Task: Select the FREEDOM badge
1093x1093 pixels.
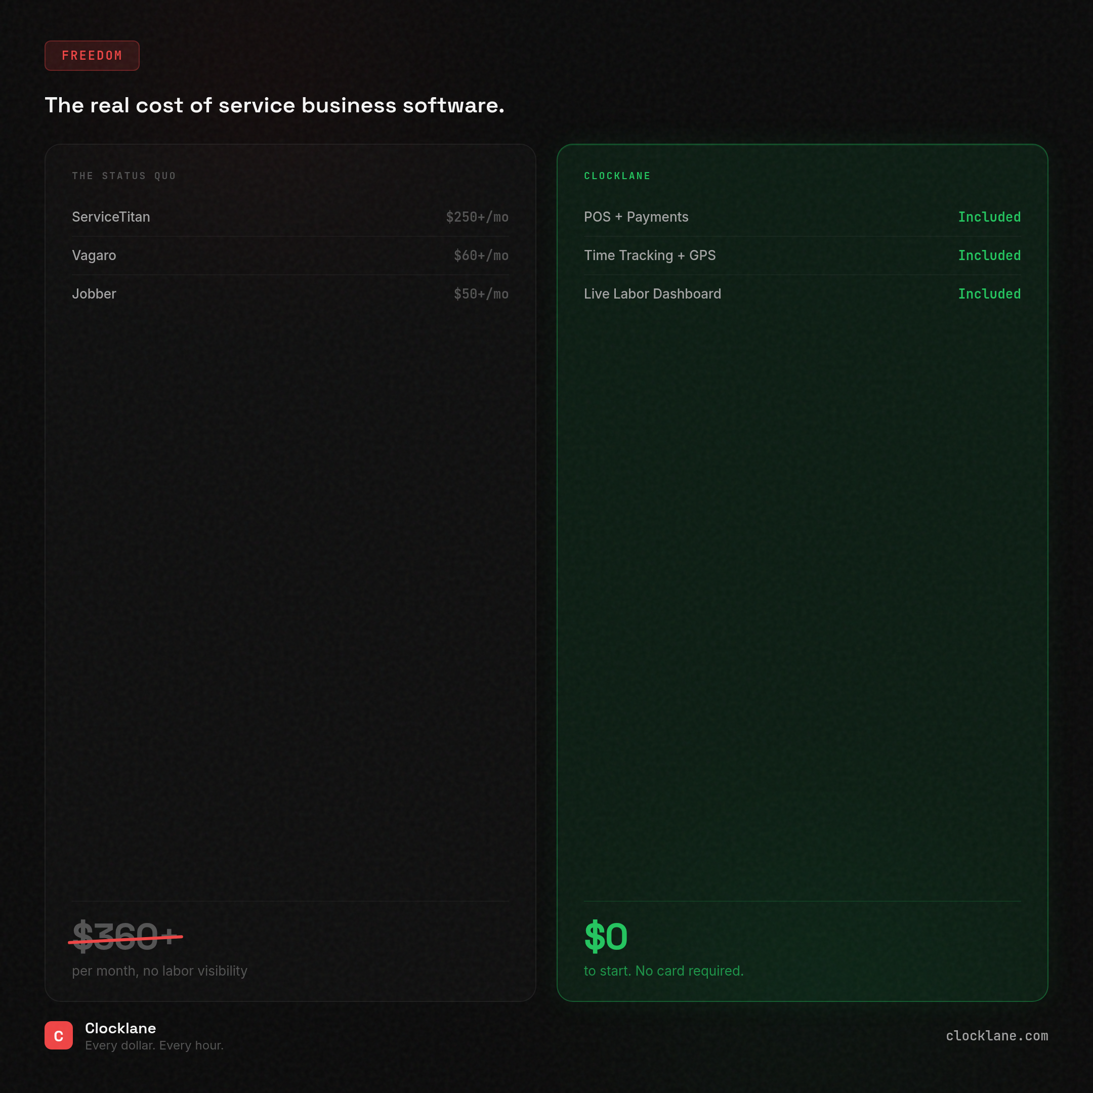Action: [x=92, y=56]
